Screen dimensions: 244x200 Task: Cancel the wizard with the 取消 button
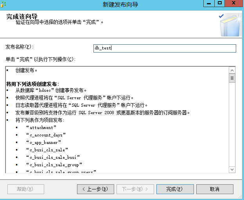[x=215, y=189]
